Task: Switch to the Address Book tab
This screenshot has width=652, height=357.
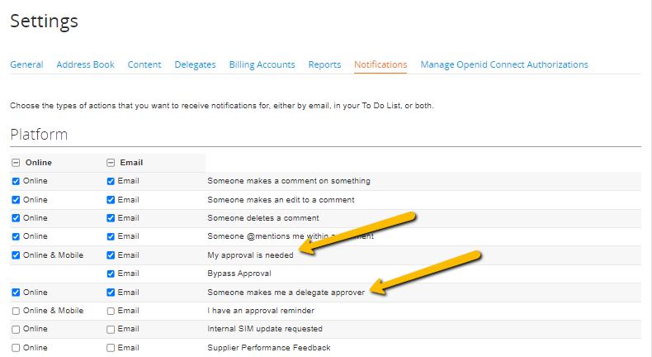Action: pos(85,64)
